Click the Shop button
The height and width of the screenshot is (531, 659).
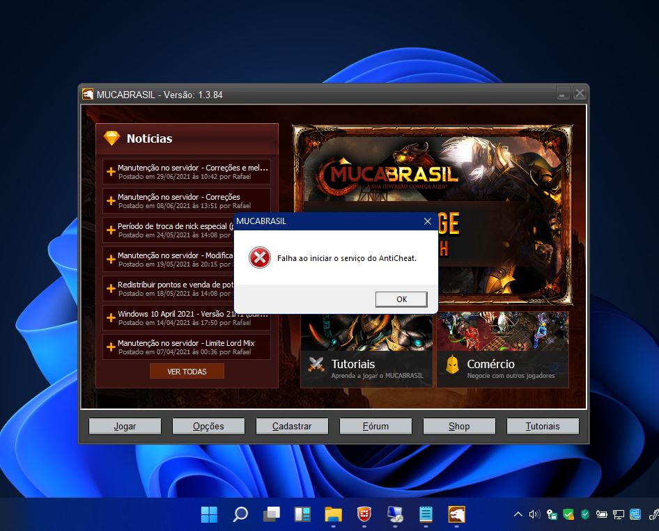[459, 426]
